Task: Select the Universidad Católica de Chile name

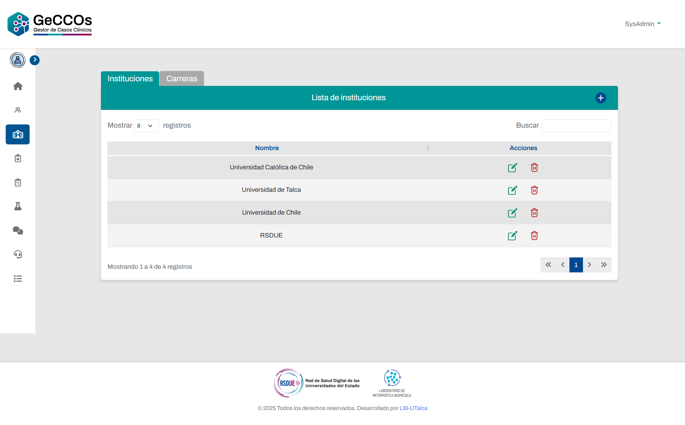Action: tap(272, 167)
